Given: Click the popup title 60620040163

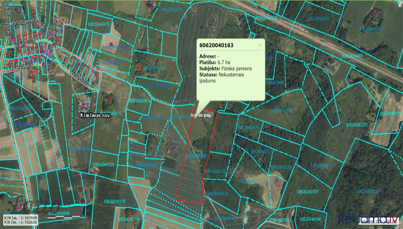Looking at the screenshot, I should [216, 46].
